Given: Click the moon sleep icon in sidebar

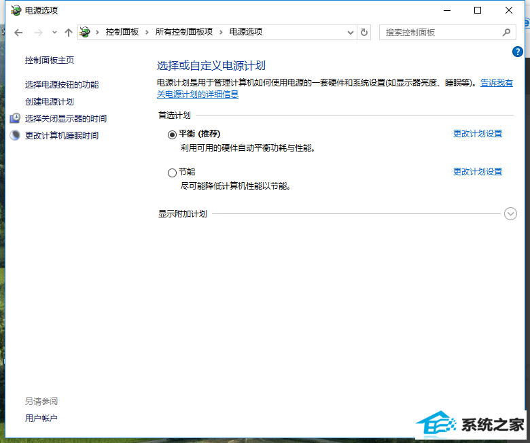Looking at the screenshot, I should [15, 135].
